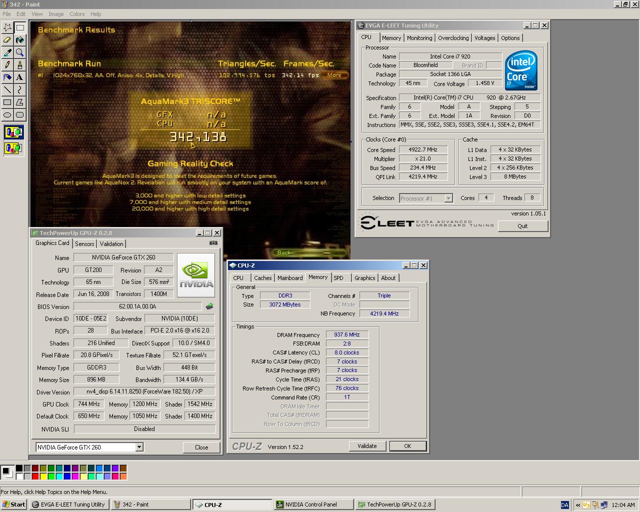This screenshot has width=640, height=512.
Task: Switch to the Validation tab in GPU-Z
Action: [x=111, y=244]
